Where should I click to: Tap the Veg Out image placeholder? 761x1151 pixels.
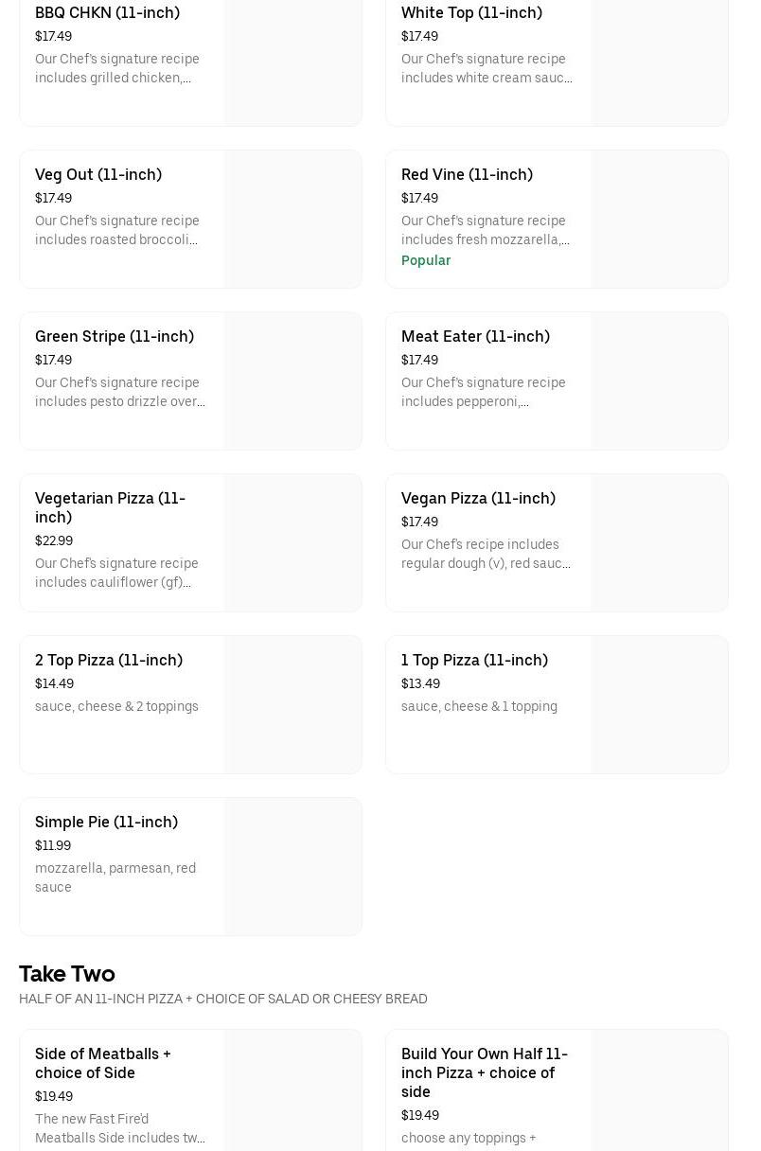293,219
